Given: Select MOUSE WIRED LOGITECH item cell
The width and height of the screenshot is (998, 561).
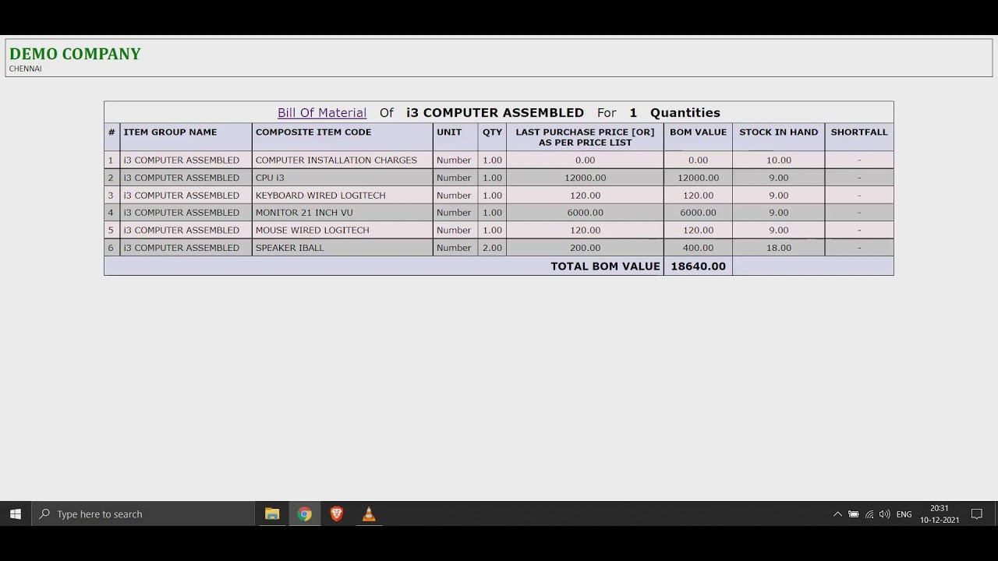Looking at the screenshot, I should [x=342, y=231].
